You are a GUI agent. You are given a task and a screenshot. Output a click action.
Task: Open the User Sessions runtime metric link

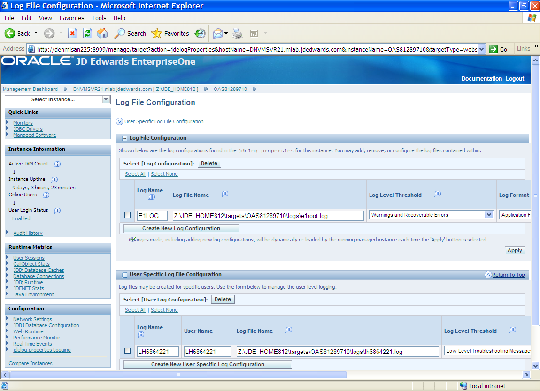pos(29,258)
